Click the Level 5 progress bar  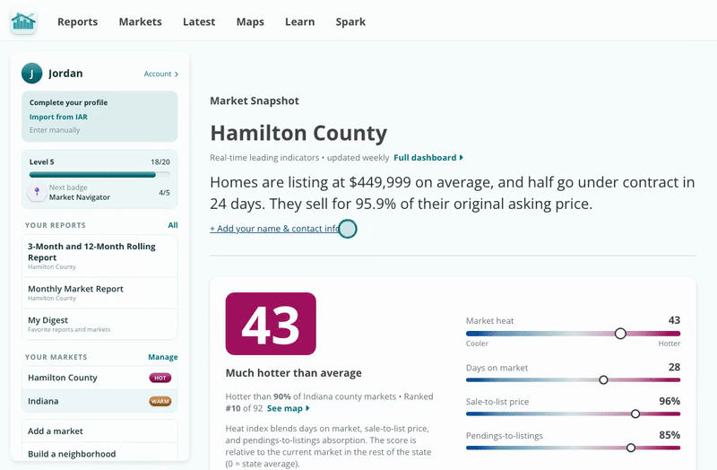pyautogui.click(x=99, y=174)
